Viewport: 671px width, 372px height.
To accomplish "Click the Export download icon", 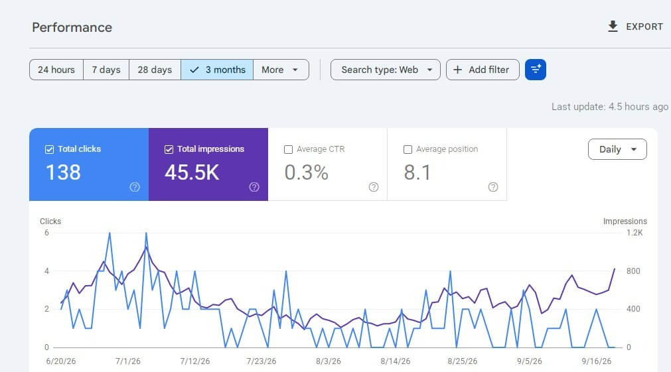I will point(613,27).
